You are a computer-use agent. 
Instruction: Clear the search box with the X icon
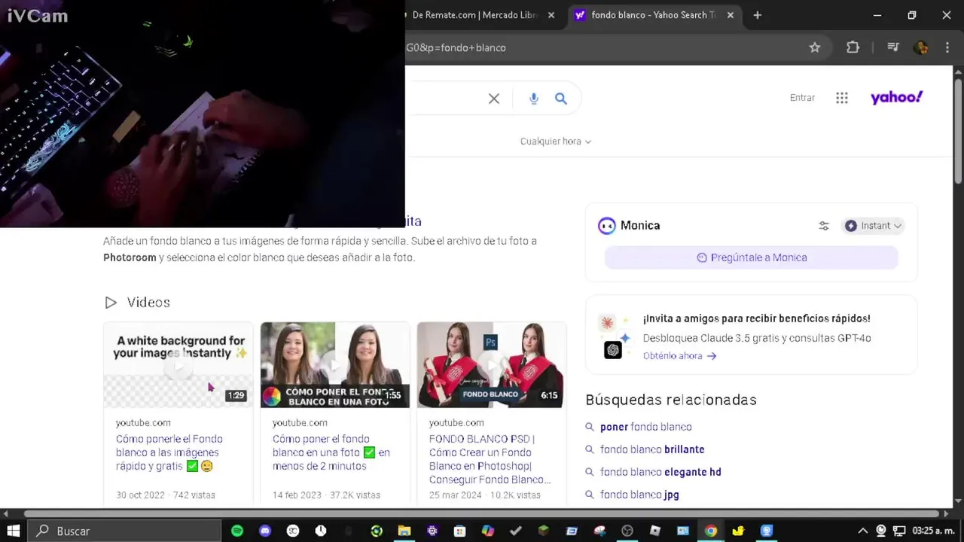click(494, 99)
